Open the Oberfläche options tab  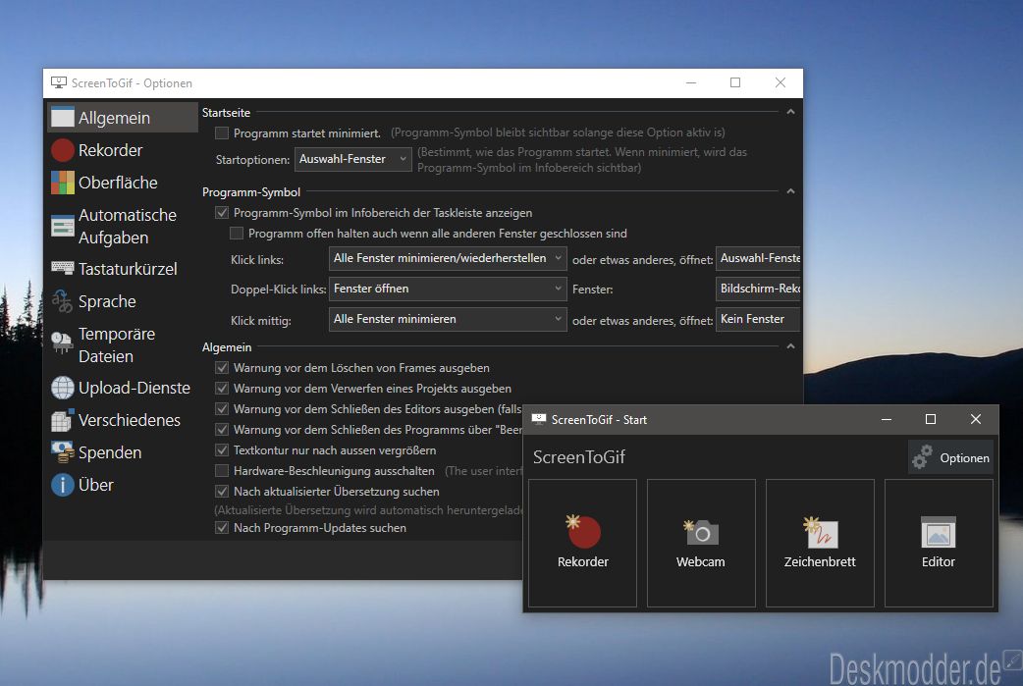(123, 183)
